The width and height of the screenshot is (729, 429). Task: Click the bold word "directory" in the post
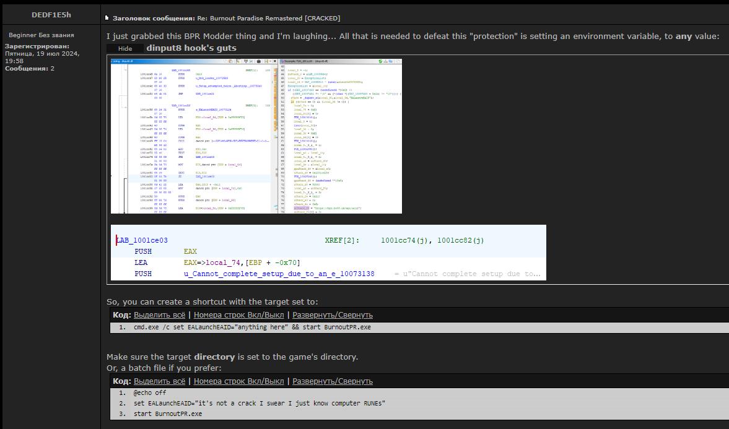tap(214, 357)
